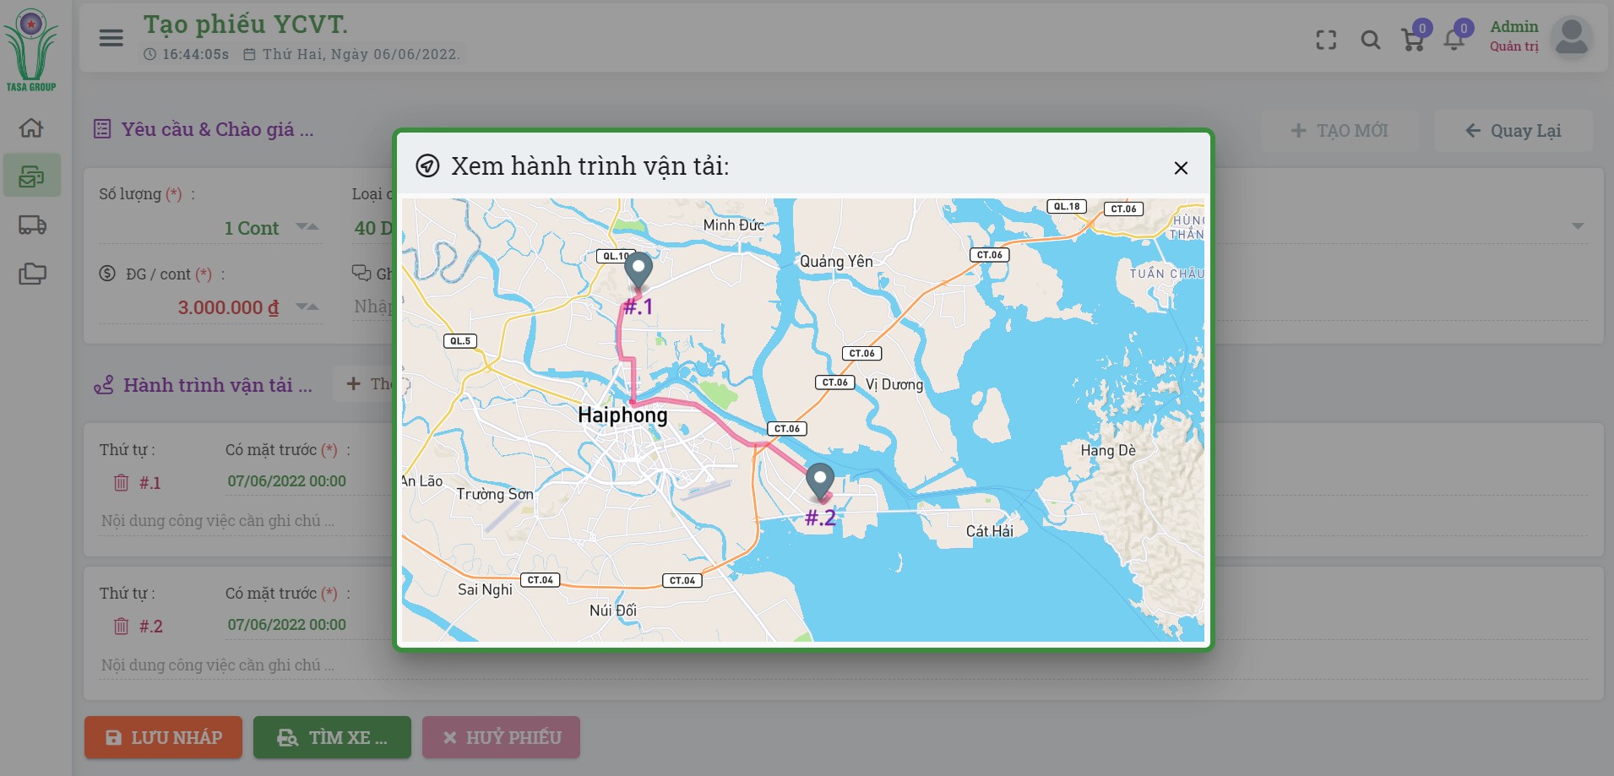Click map marker #.1 on the route
The height and width of the screenshot is (776, 1614).
[x=639, y=271]
